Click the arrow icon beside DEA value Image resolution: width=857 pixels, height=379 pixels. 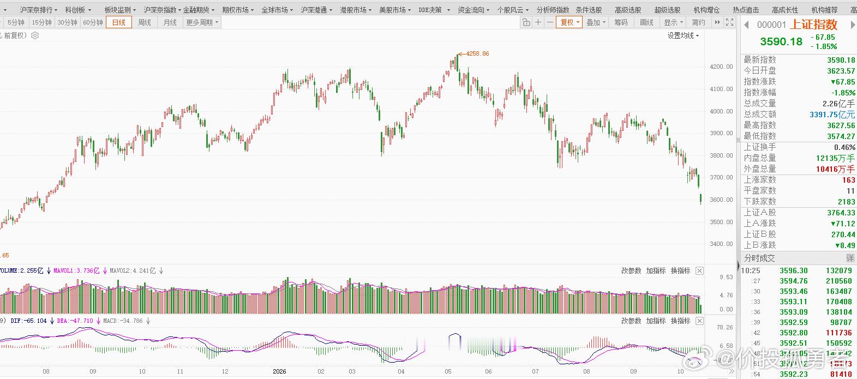[x=98, y=321]
